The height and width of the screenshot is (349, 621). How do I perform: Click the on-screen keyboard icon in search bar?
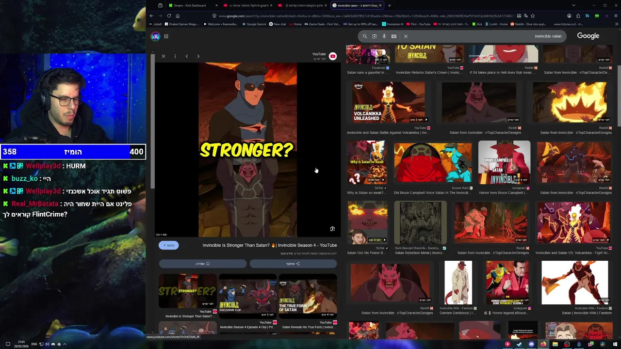coord(394,36)
